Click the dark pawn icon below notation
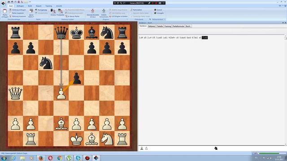 (x=142, y=148)
